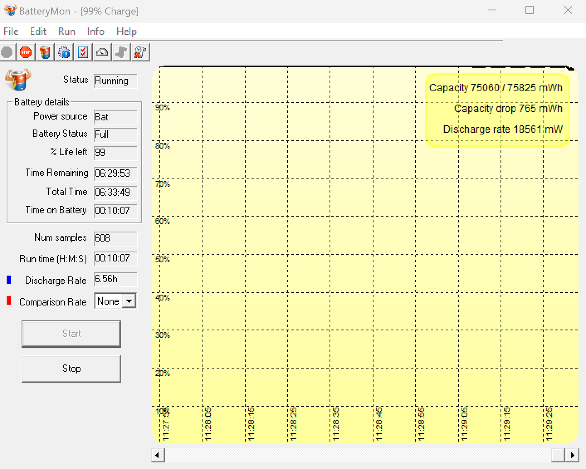Close the BatteryMon window
This screenshot has width=586, height=469.
click(x=568, y=10)
